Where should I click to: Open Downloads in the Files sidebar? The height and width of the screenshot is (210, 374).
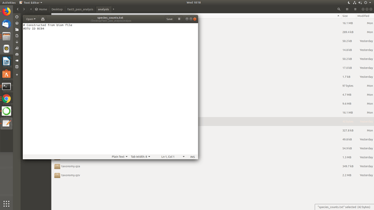17,42
